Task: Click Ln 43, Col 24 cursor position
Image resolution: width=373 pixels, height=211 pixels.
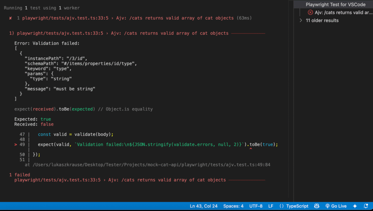Action: (203, 206)
